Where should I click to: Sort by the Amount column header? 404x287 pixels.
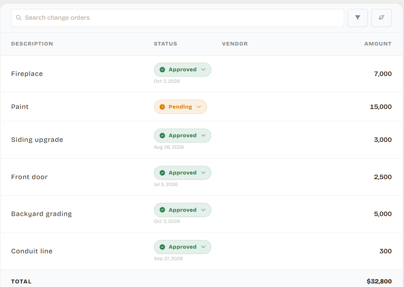pyautogui.click(x=378, y=44)
